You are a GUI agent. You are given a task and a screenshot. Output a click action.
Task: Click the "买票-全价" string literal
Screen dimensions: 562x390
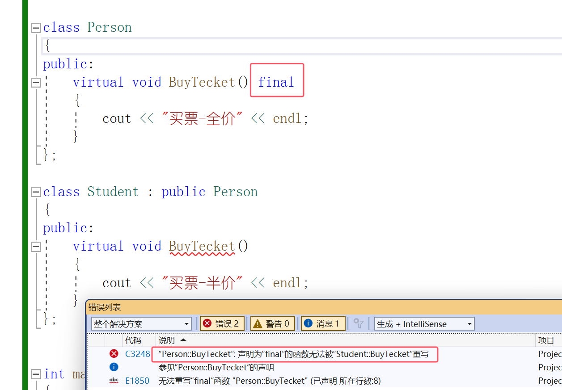tap(203, 119)
